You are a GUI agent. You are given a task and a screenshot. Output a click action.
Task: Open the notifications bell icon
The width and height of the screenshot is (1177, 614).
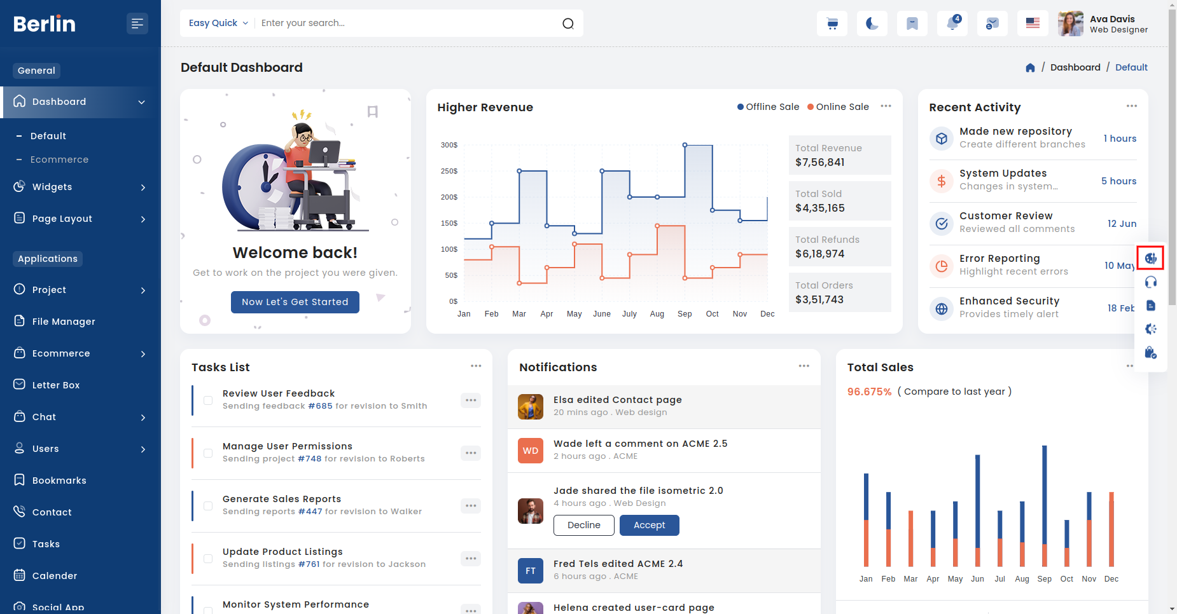(952, 24)
